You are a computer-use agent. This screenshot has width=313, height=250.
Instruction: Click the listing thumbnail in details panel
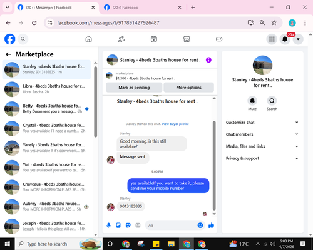(262, 65)
